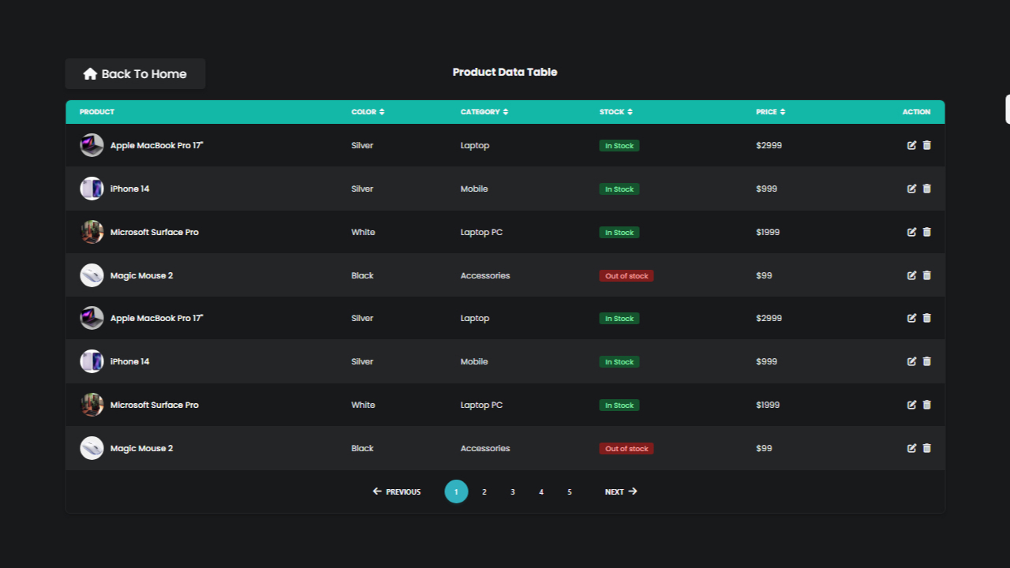Viewport: 1010px width, 568px height.
Task: Click the Back To Home button
Action: coord(136,74)
